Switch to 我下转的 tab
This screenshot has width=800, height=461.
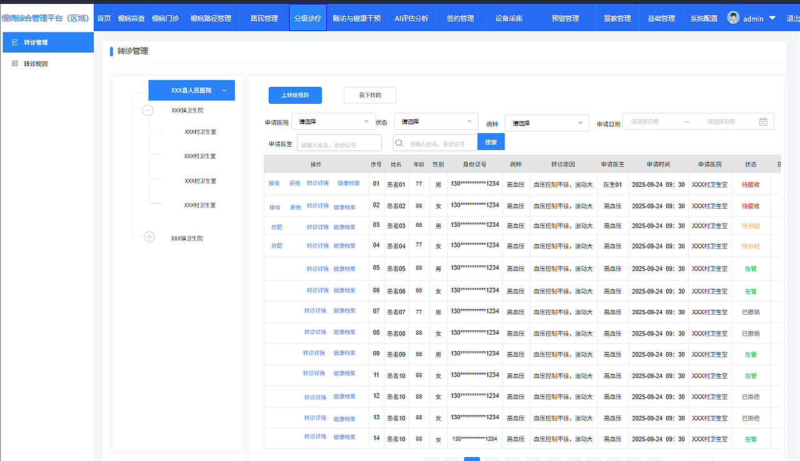pos(369,95)
